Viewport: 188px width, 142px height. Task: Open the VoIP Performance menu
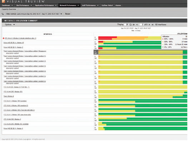pos(89,5)
